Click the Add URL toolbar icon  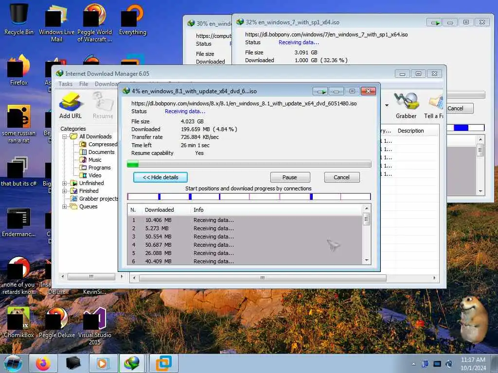click(71, 105)
